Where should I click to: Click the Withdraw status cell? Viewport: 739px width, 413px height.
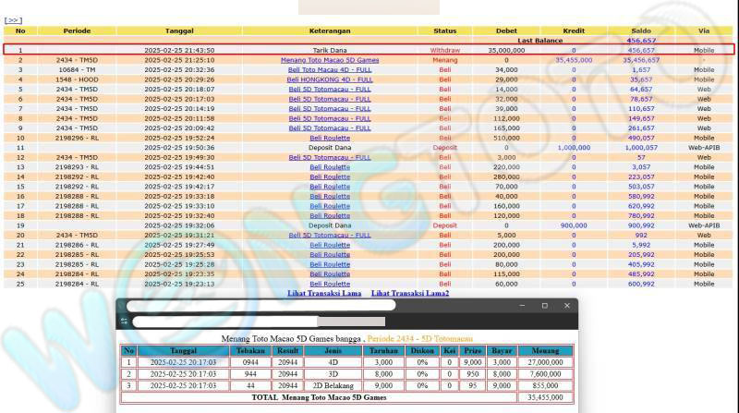click(x=445, y=50)
